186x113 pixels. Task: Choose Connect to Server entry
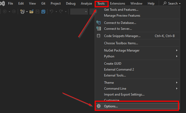137,29
